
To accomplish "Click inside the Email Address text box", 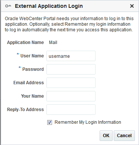I will 71,83.
